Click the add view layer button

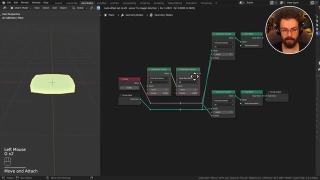pos(312,2)
